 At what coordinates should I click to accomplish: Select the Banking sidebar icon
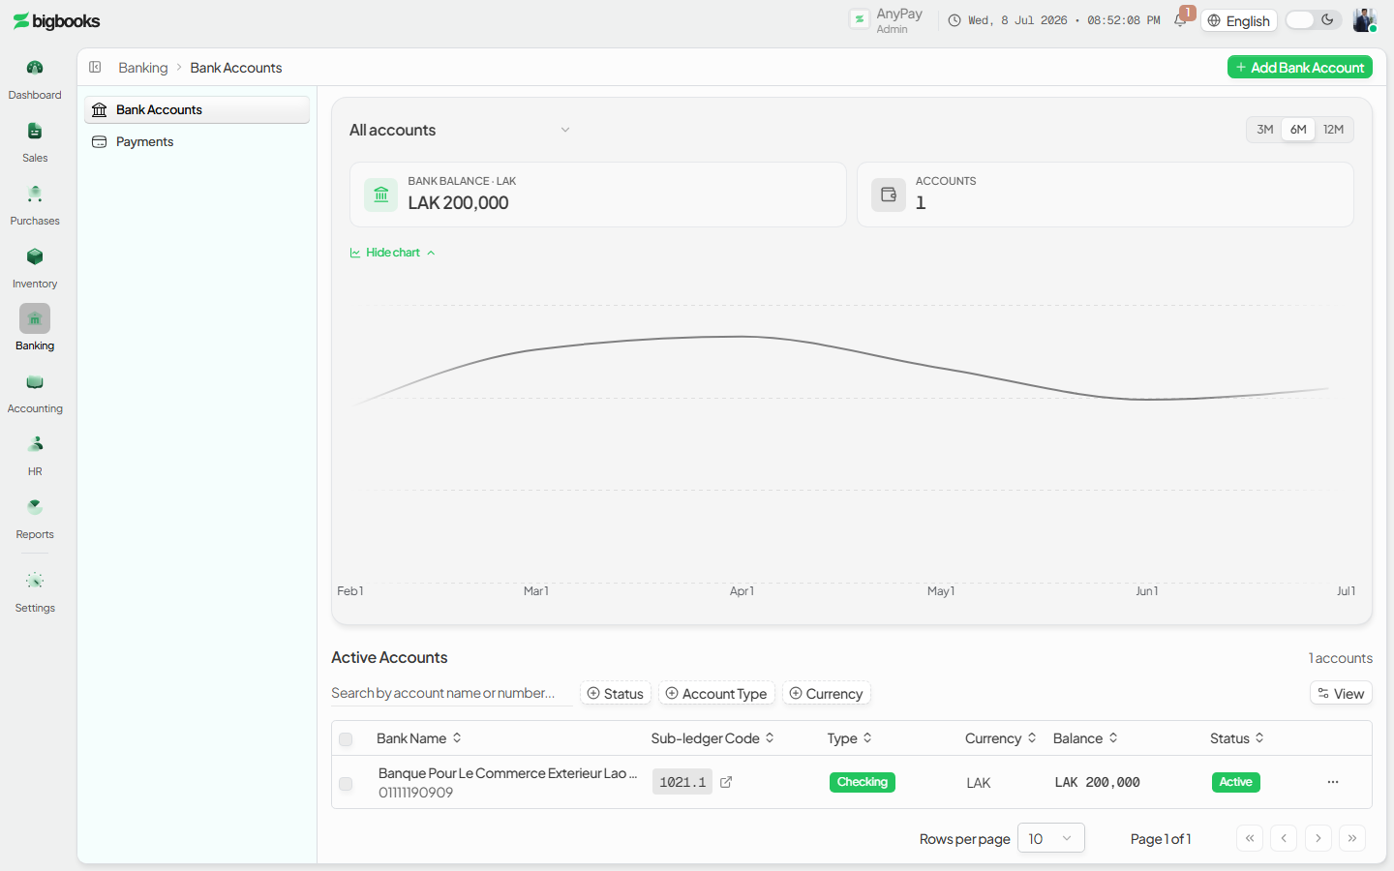(35, 318)
